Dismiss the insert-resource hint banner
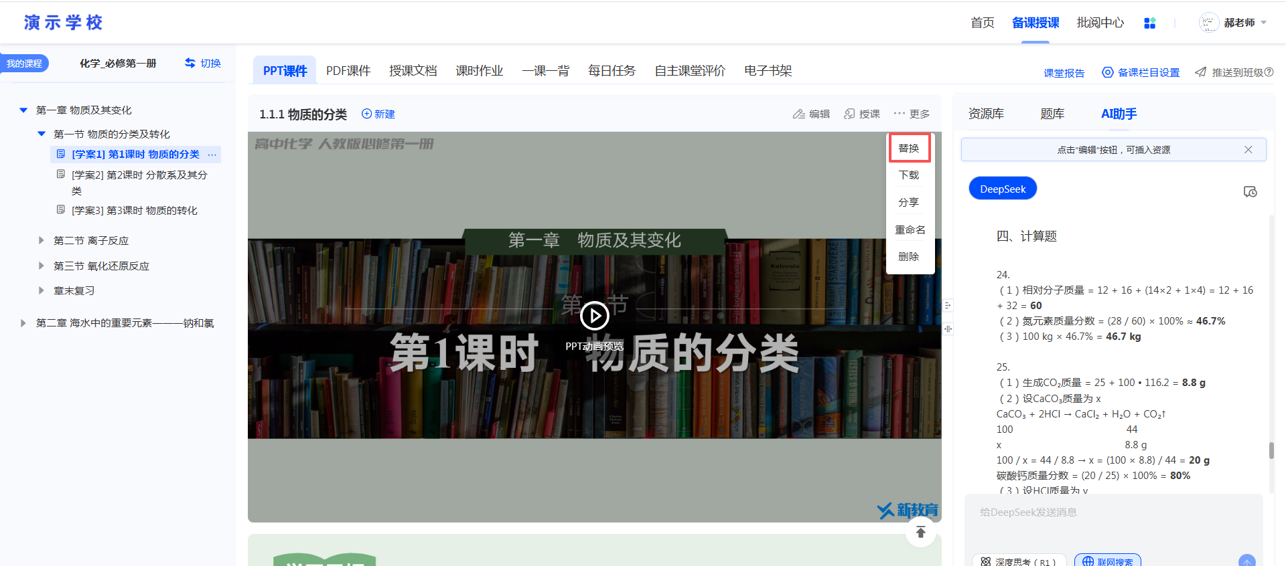 [1248, 150]
